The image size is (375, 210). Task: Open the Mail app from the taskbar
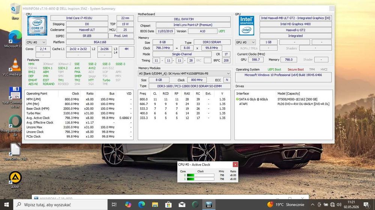click(182, 204)
